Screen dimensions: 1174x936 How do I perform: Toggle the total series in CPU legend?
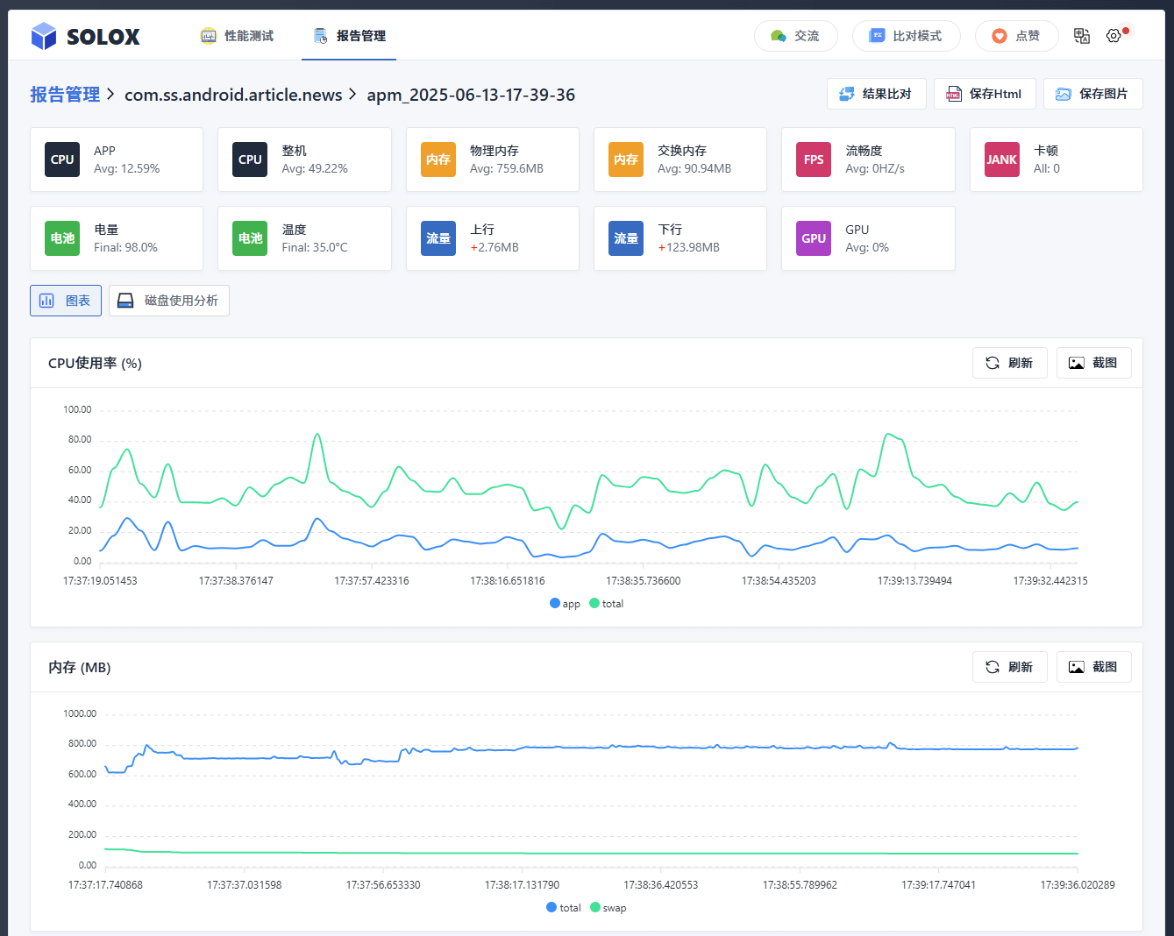point(607,604)
